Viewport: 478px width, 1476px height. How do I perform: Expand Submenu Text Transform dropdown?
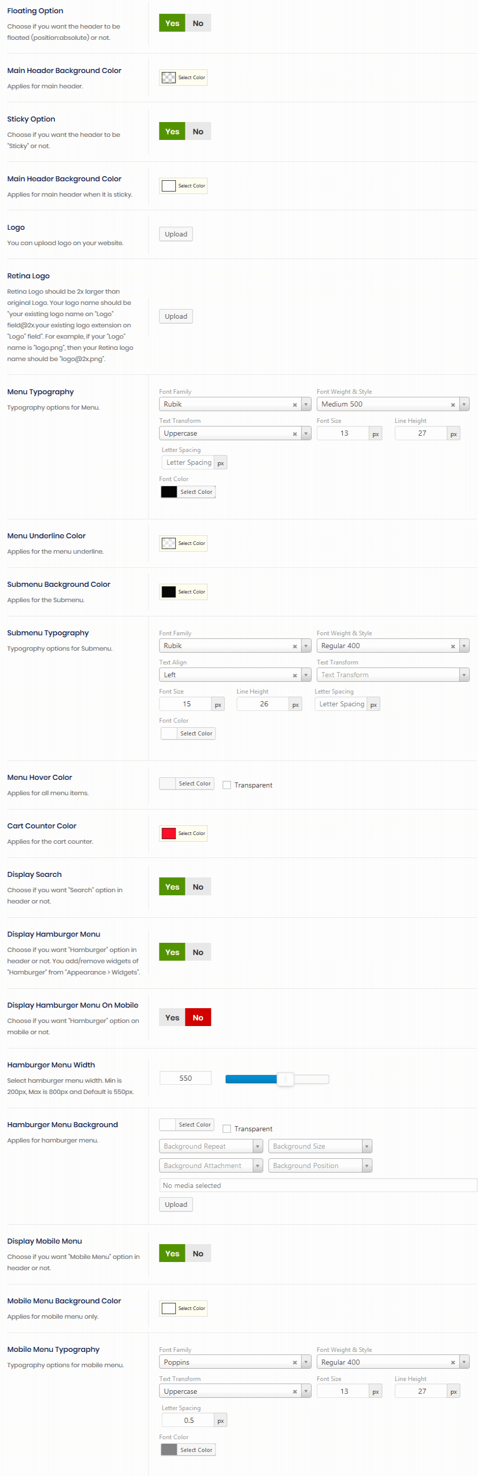point(393,675)
